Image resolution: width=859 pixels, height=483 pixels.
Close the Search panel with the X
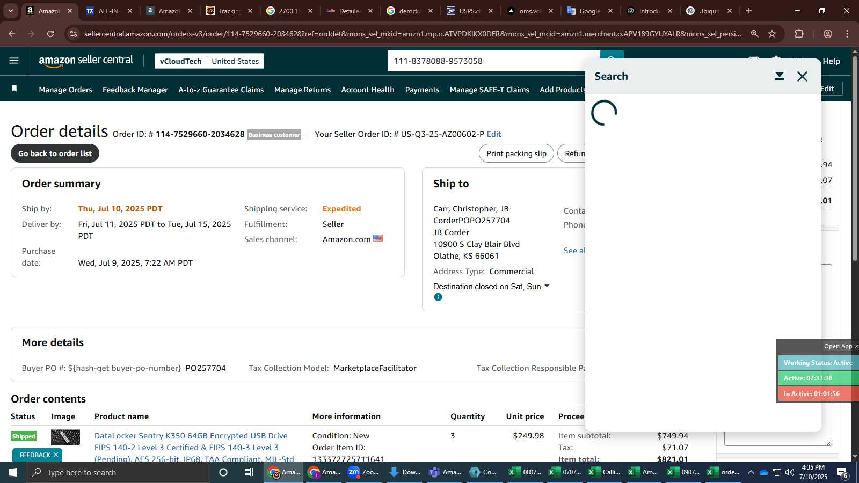point(802,76)
